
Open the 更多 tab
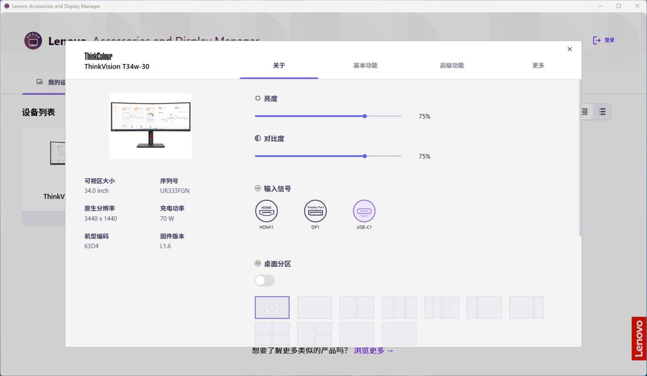click(x=538, y=65)
